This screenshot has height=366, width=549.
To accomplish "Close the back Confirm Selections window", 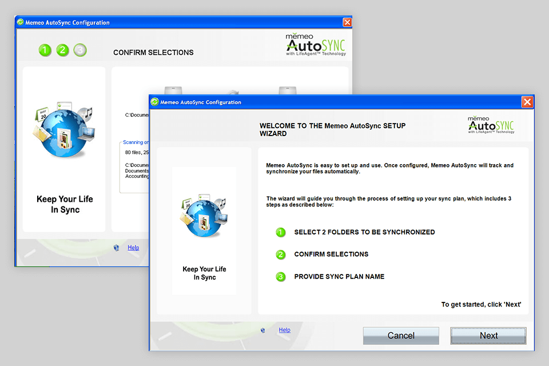I will (347, 22).
